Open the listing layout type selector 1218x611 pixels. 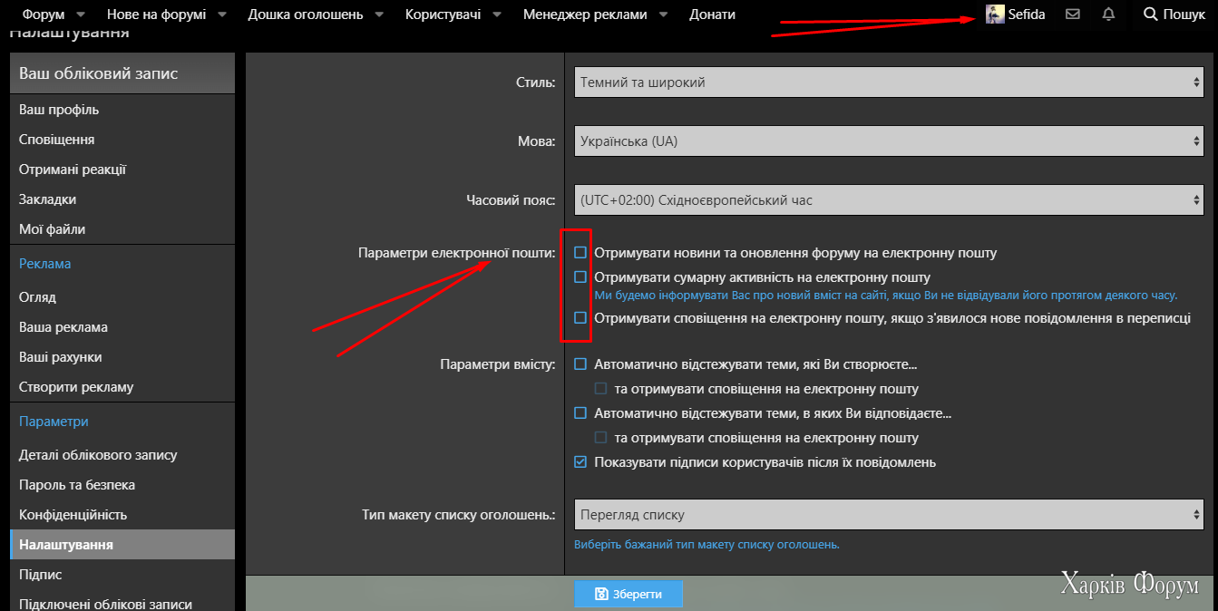point(890,515)
